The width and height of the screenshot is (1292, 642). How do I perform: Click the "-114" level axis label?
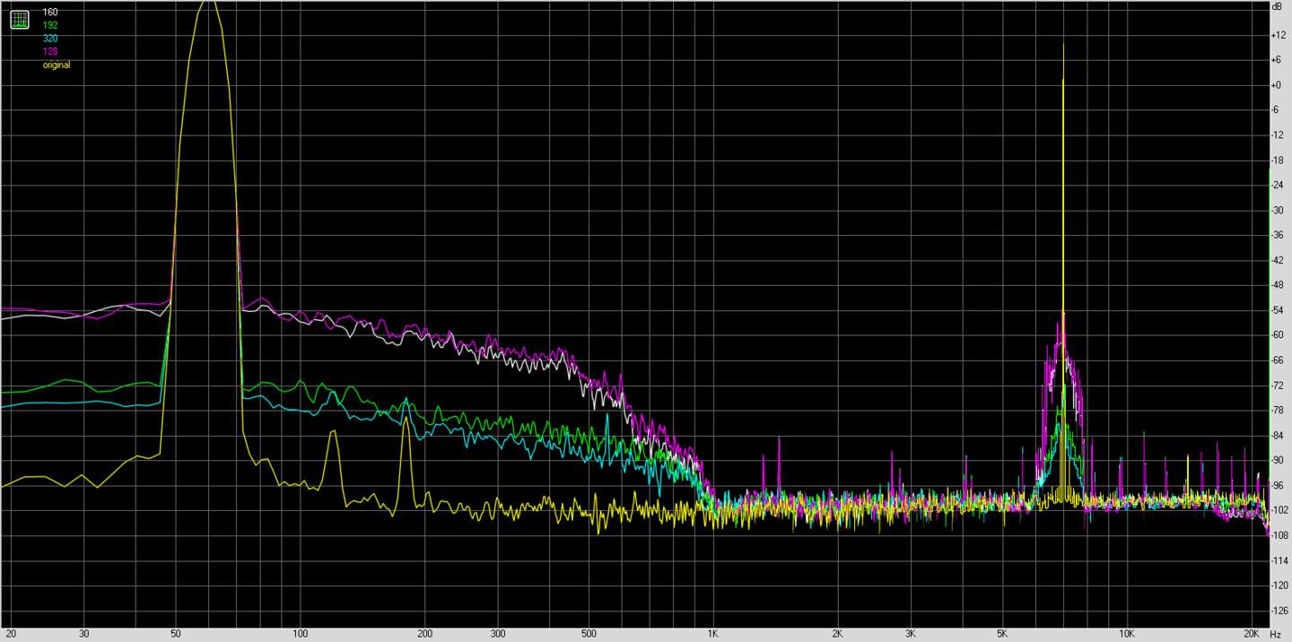(x=1279, y=560)
